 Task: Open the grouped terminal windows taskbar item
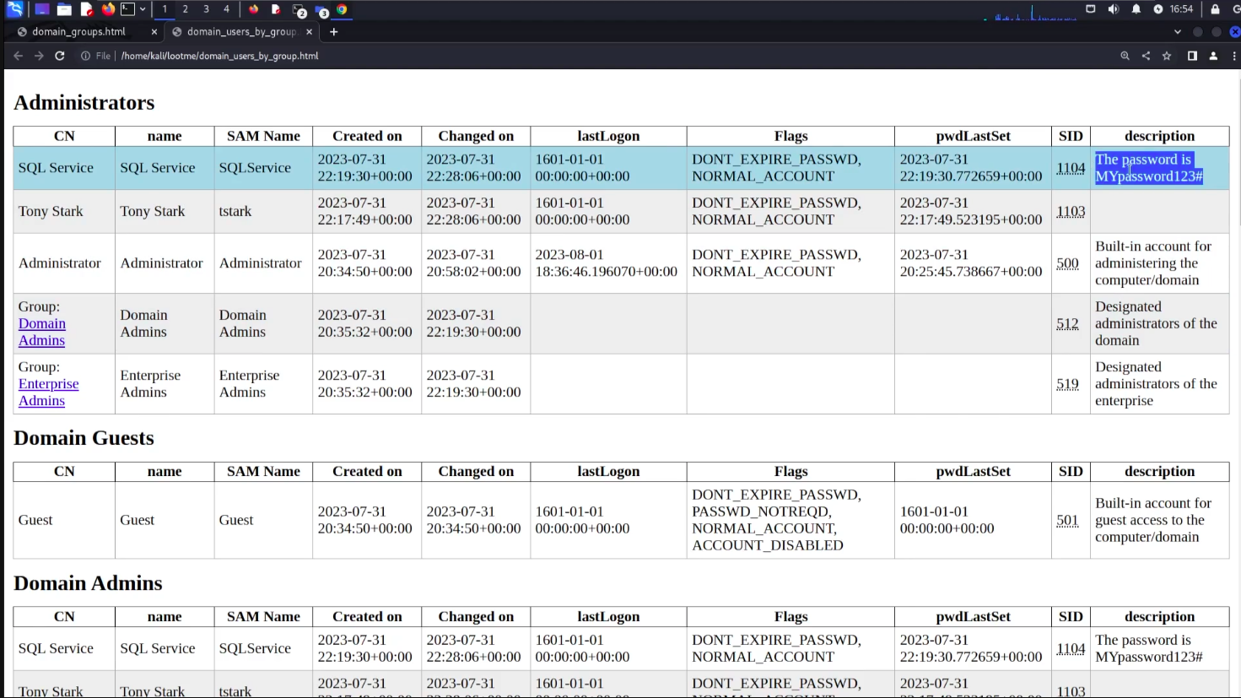pos(299,10)
